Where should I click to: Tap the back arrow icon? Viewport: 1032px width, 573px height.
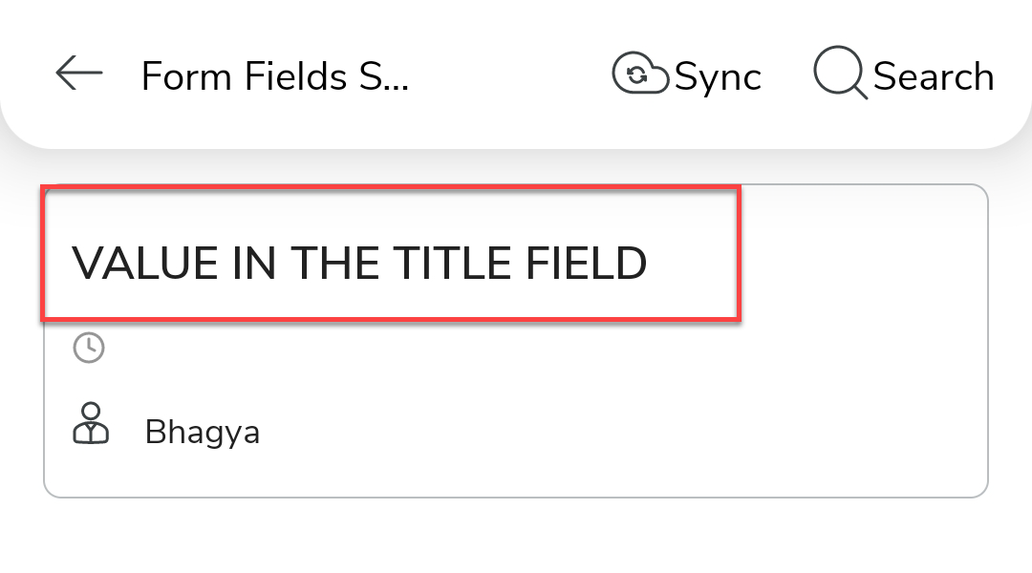pyautogui.click(x=79, y=74)
